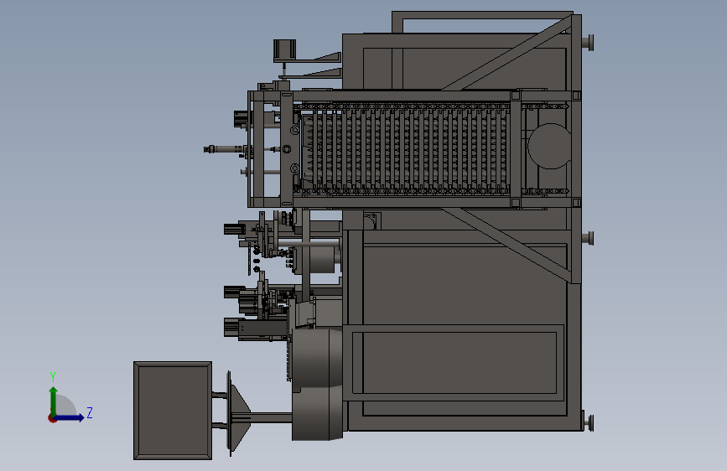This screenshot has width=727, height=471.
Task: Select the circular opening beside the conveyor
Action: point(549,146)
